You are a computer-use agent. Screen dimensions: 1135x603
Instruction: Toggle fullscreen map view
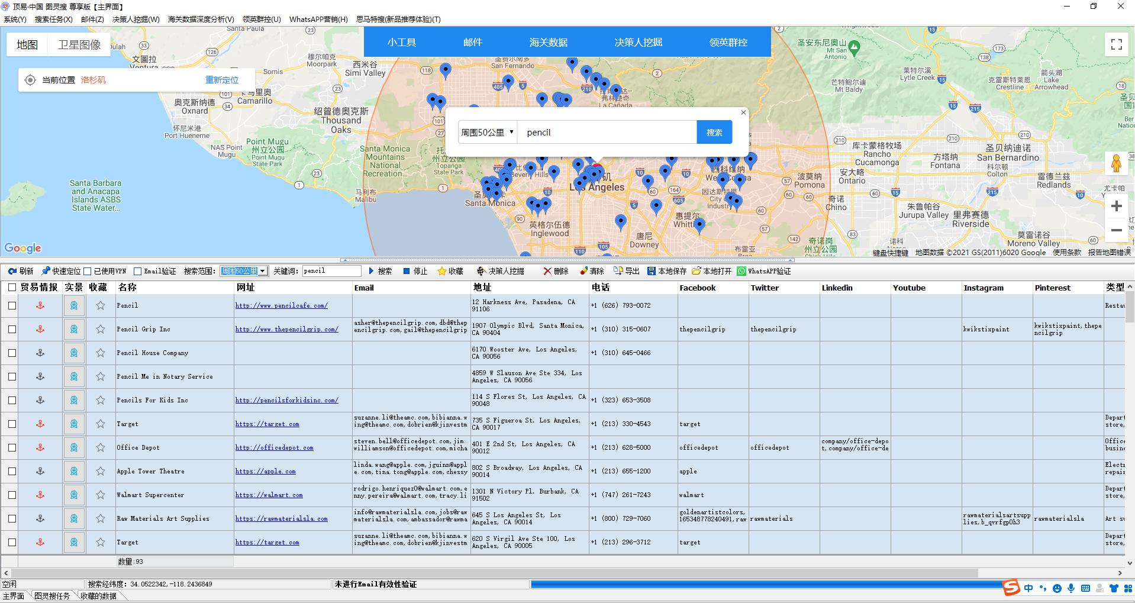pos(1116,45)
